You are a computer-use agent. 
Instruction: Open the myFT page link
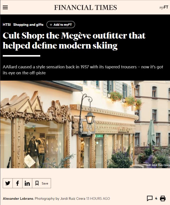164,7
